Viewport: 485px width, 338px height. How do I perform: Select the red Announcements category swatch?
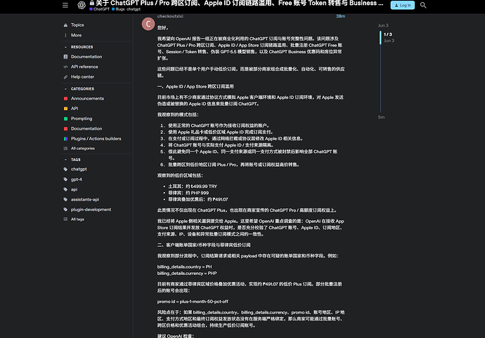point(65,98)
